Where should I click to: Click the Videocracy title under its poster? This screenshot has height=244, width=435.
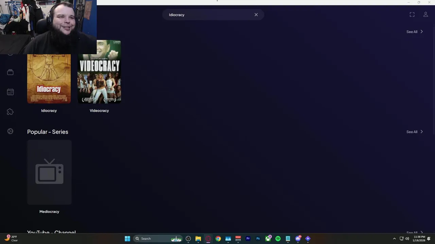[x=99, y=110]
